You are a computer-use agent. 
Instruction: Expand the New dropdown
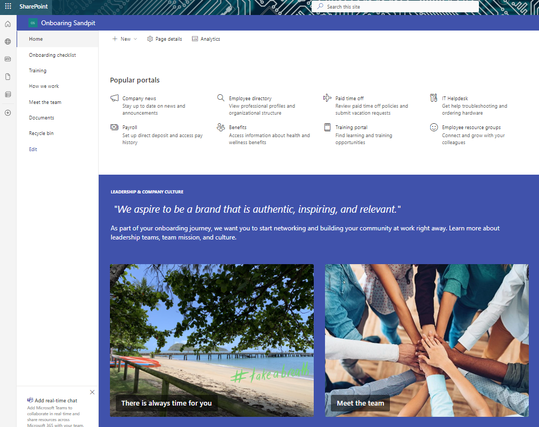click(135, 39)
